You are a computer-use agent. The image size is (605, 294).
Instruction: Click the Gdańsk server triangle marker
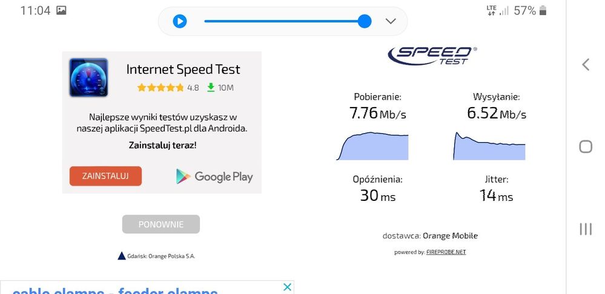pos(122,256)
